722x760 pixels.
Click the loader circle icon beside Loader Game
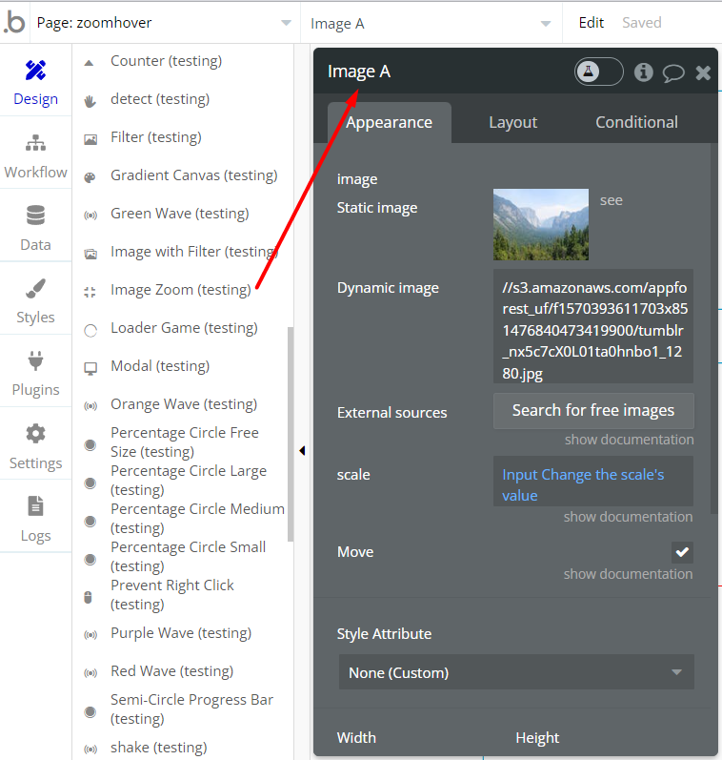[x=90, y=331]
